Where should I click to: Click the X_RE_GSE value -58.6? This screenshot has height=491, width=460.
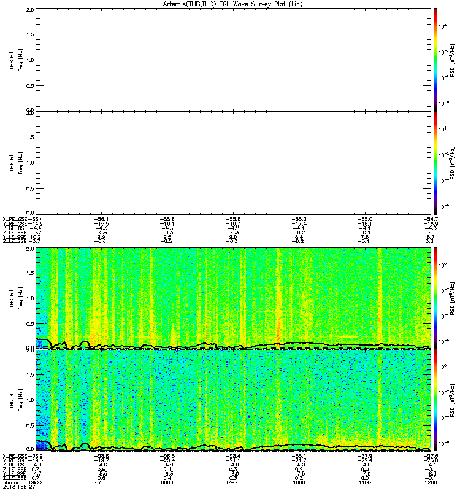coord(167,456)
